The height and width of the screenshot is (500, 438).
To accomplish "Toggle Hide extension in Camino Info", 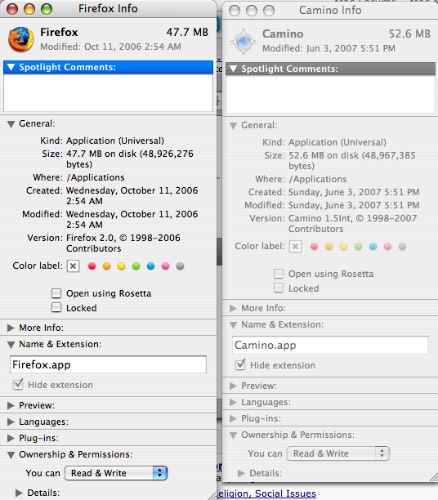I will point(240,364).
